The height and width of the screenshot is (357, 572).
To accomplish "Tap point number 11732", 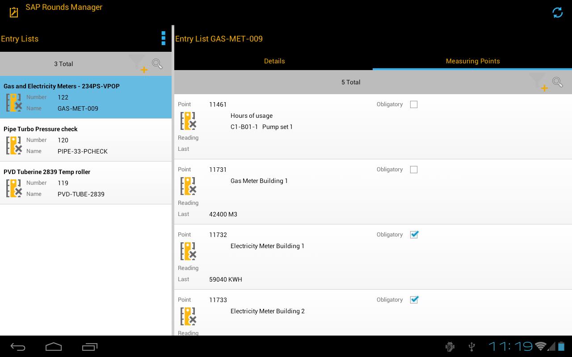I will [x=218, y=235].
